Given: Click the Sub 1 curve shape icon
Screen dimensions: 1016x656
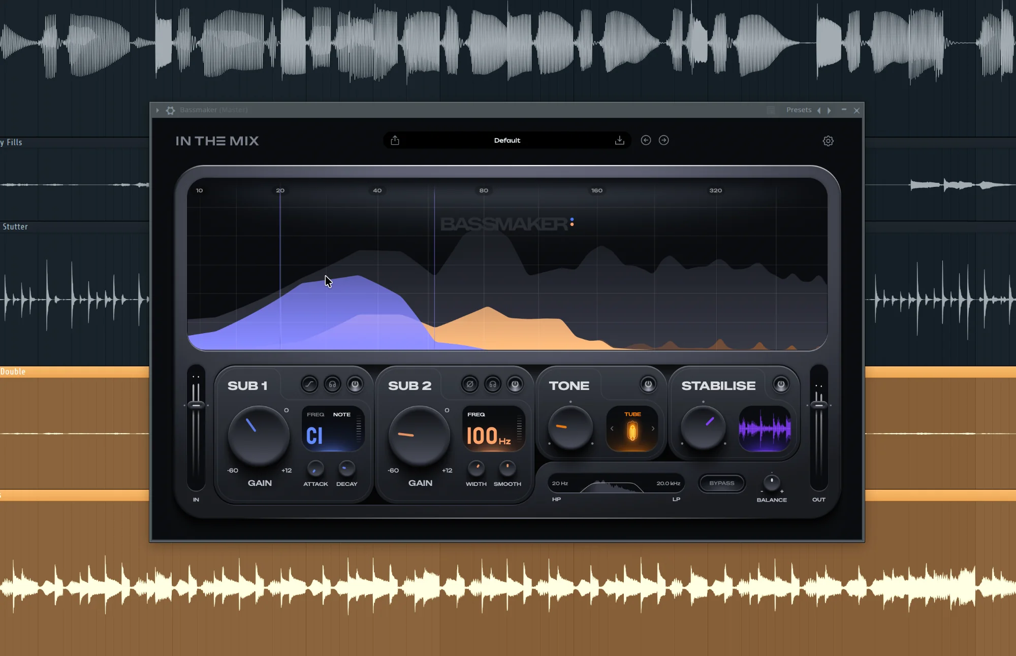Looking at the screenshot, I should click(x=309, y=384).
